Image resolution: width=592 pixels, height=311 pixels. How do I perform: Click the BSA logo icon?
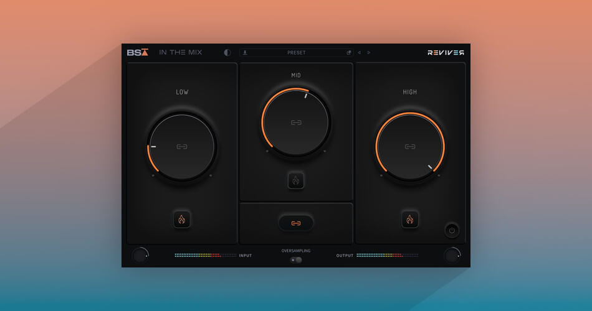click(138, 53)
